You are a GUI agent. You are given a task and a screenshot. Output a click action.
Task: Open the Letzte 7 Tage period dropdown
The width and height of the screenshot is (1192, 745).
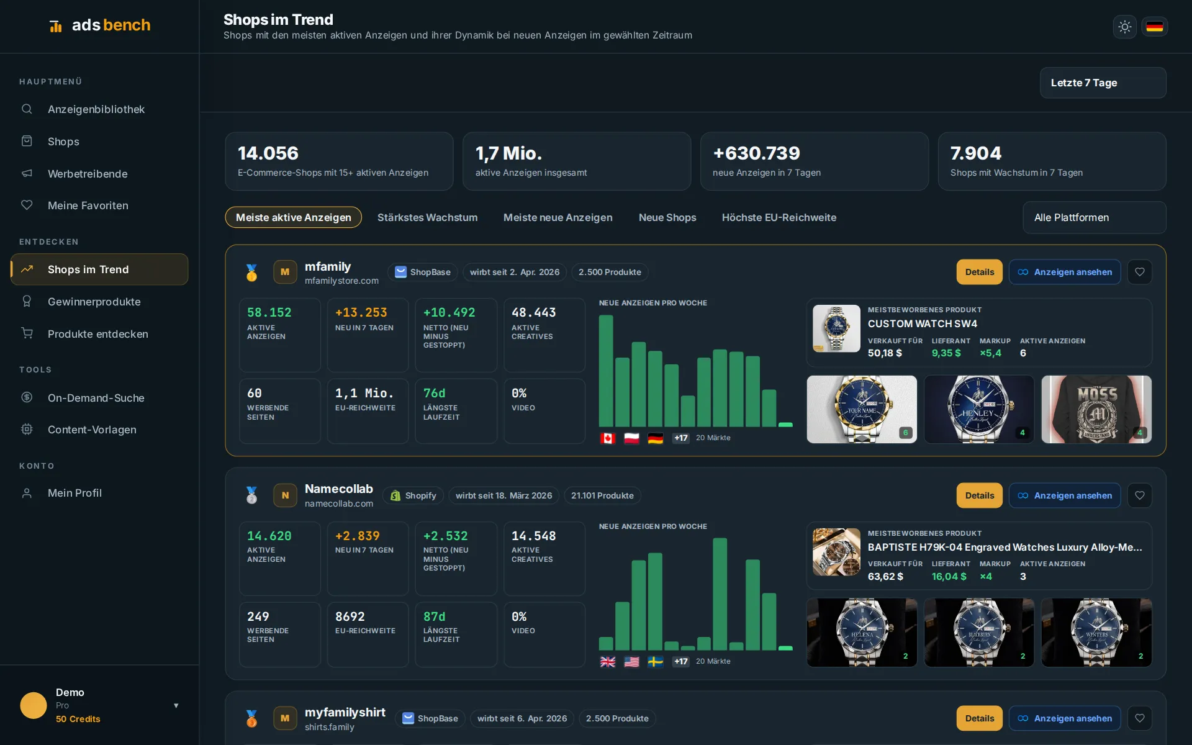(x=1103, y=83)
